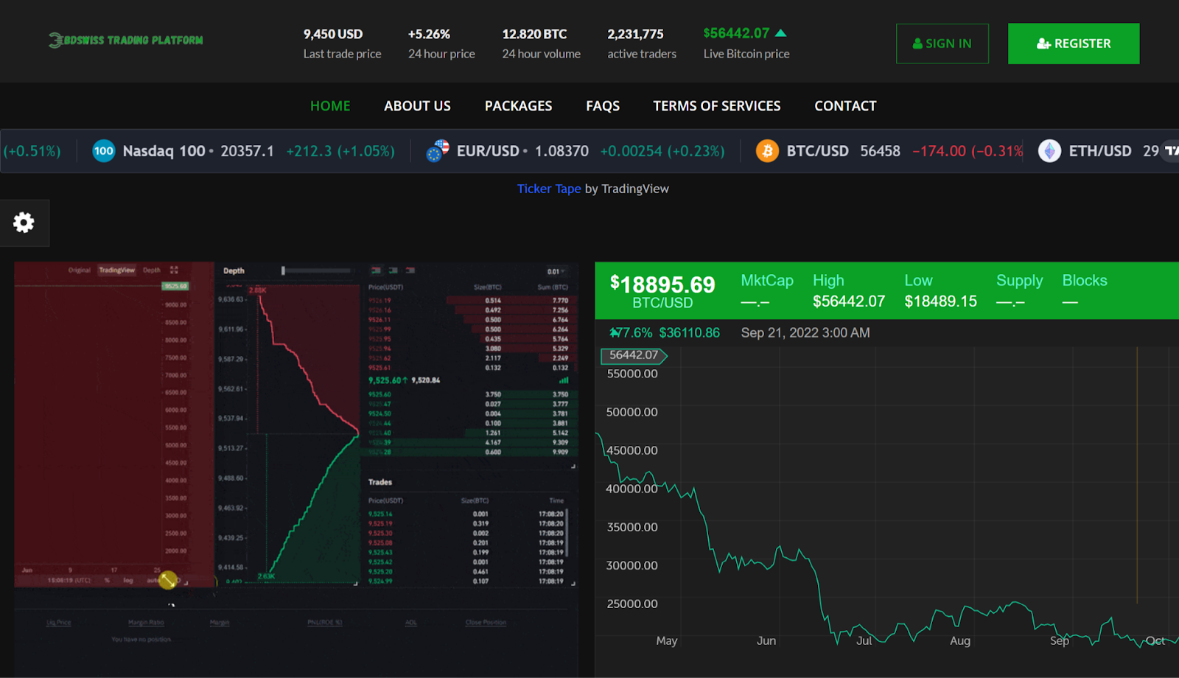Click the Liq.Price column link
This screenshot has height=678, width=1179.
(x=59, y=622)
